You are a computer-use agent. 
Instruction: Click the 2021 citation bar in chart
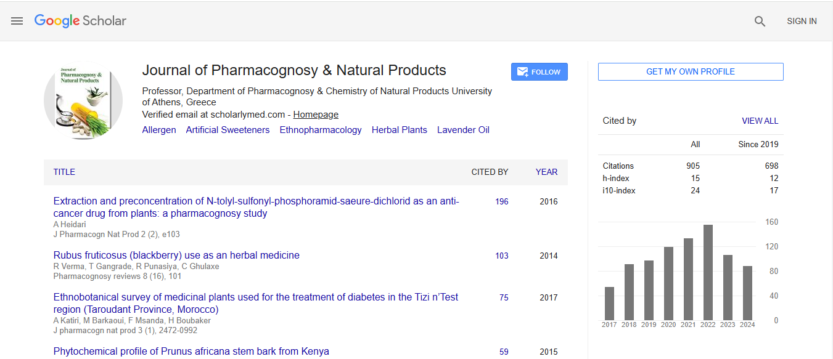point(688,280)
